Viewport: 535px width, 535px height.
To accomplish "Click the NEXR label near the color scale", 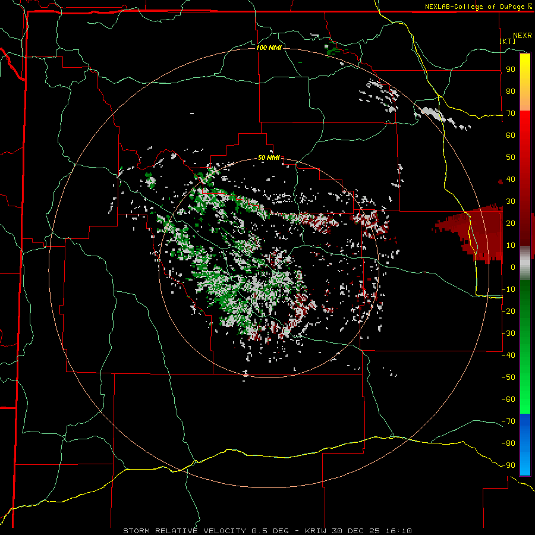I will (523, 36).
